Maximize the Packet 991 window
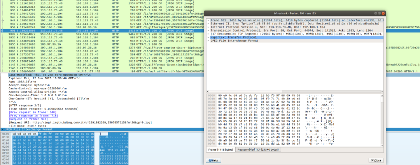Image resolution: width=420 pixels, height=165 pixels. tap(380, 13)
